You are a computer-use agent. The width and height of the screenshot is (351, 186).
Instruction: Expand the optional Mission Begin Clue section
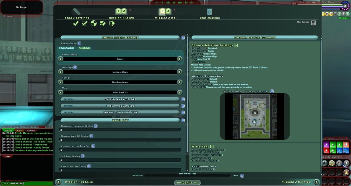pyautogui.click(x=120, y=106)
